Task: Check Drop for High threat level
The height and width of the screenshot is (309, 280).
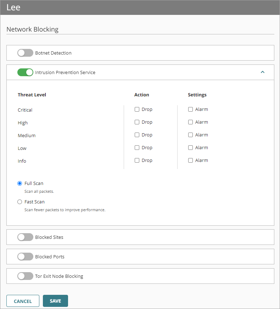Action: 137,122
